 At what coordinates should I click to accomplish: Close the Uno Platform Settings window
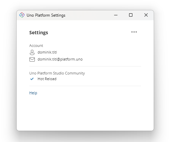pyautogui.click(x=146, y=15)
